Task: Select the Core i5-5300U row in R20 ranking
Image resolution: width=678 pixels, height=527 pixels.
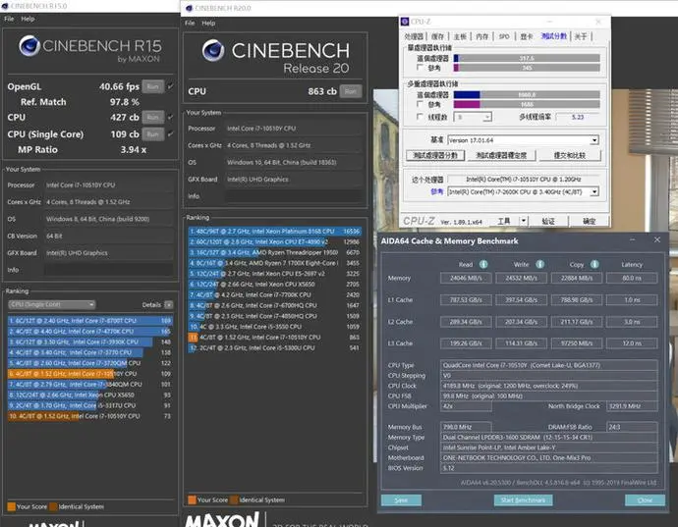Action: click(x=275, y=347)
